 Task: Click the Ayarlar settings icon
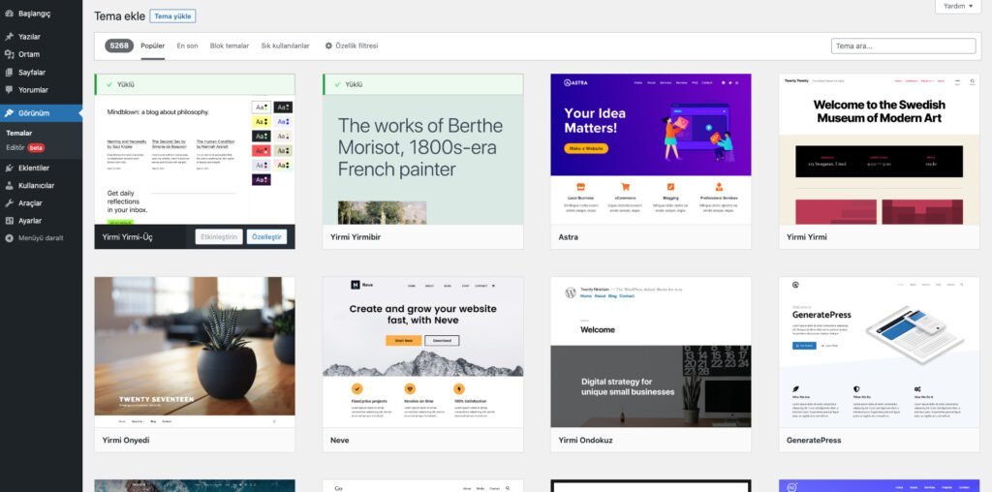click(x=9, y=221)
